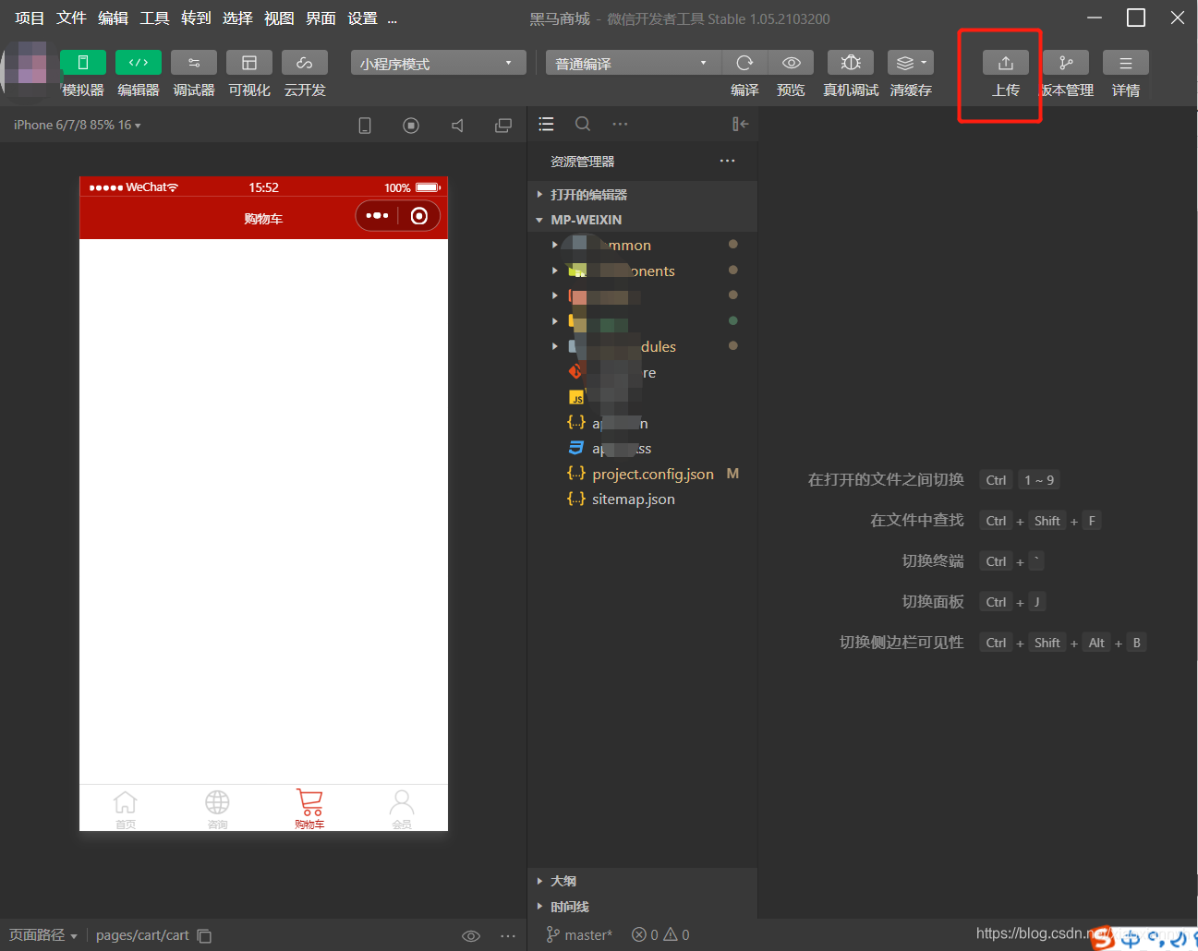Viewport: 1198px width, 951px height.
Task: Open 资源管理器 more actions ellipsis
Action: pos(728,161)
